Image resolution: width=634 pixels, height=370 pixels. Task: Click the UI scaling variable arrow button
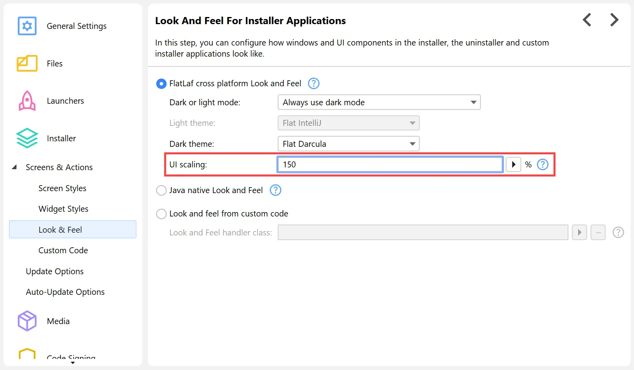point(513,165)
